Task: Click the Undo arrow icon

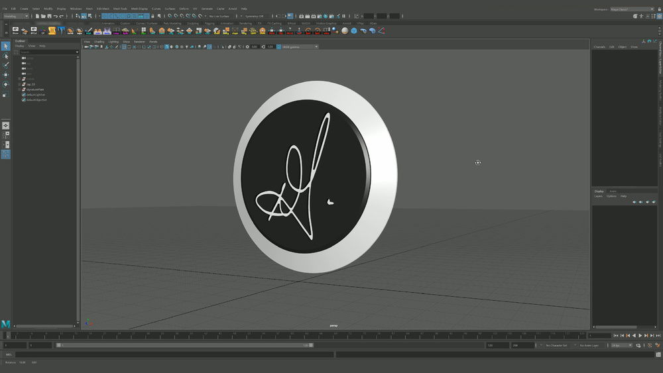Action: pos(56,16)
